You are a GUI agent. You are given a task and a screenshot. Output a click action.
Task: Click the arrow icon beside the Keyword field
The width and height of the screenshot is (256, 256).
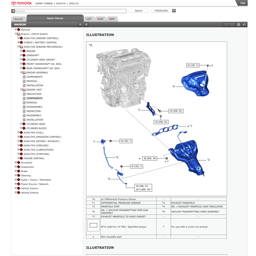pos(13,11)
